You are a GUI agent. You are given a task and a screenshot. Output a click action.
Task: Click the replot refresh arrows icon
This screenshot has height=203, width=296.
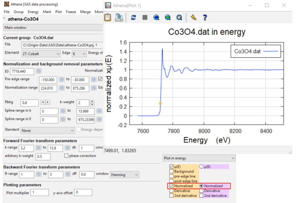pyautogui.click(x=133, y=18)
